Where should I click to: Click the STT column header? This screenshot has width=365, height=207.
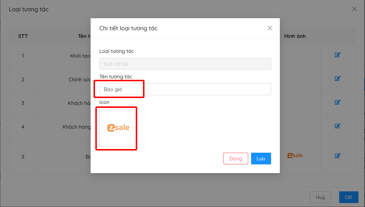pyautogui.click(x=23, y=36)
